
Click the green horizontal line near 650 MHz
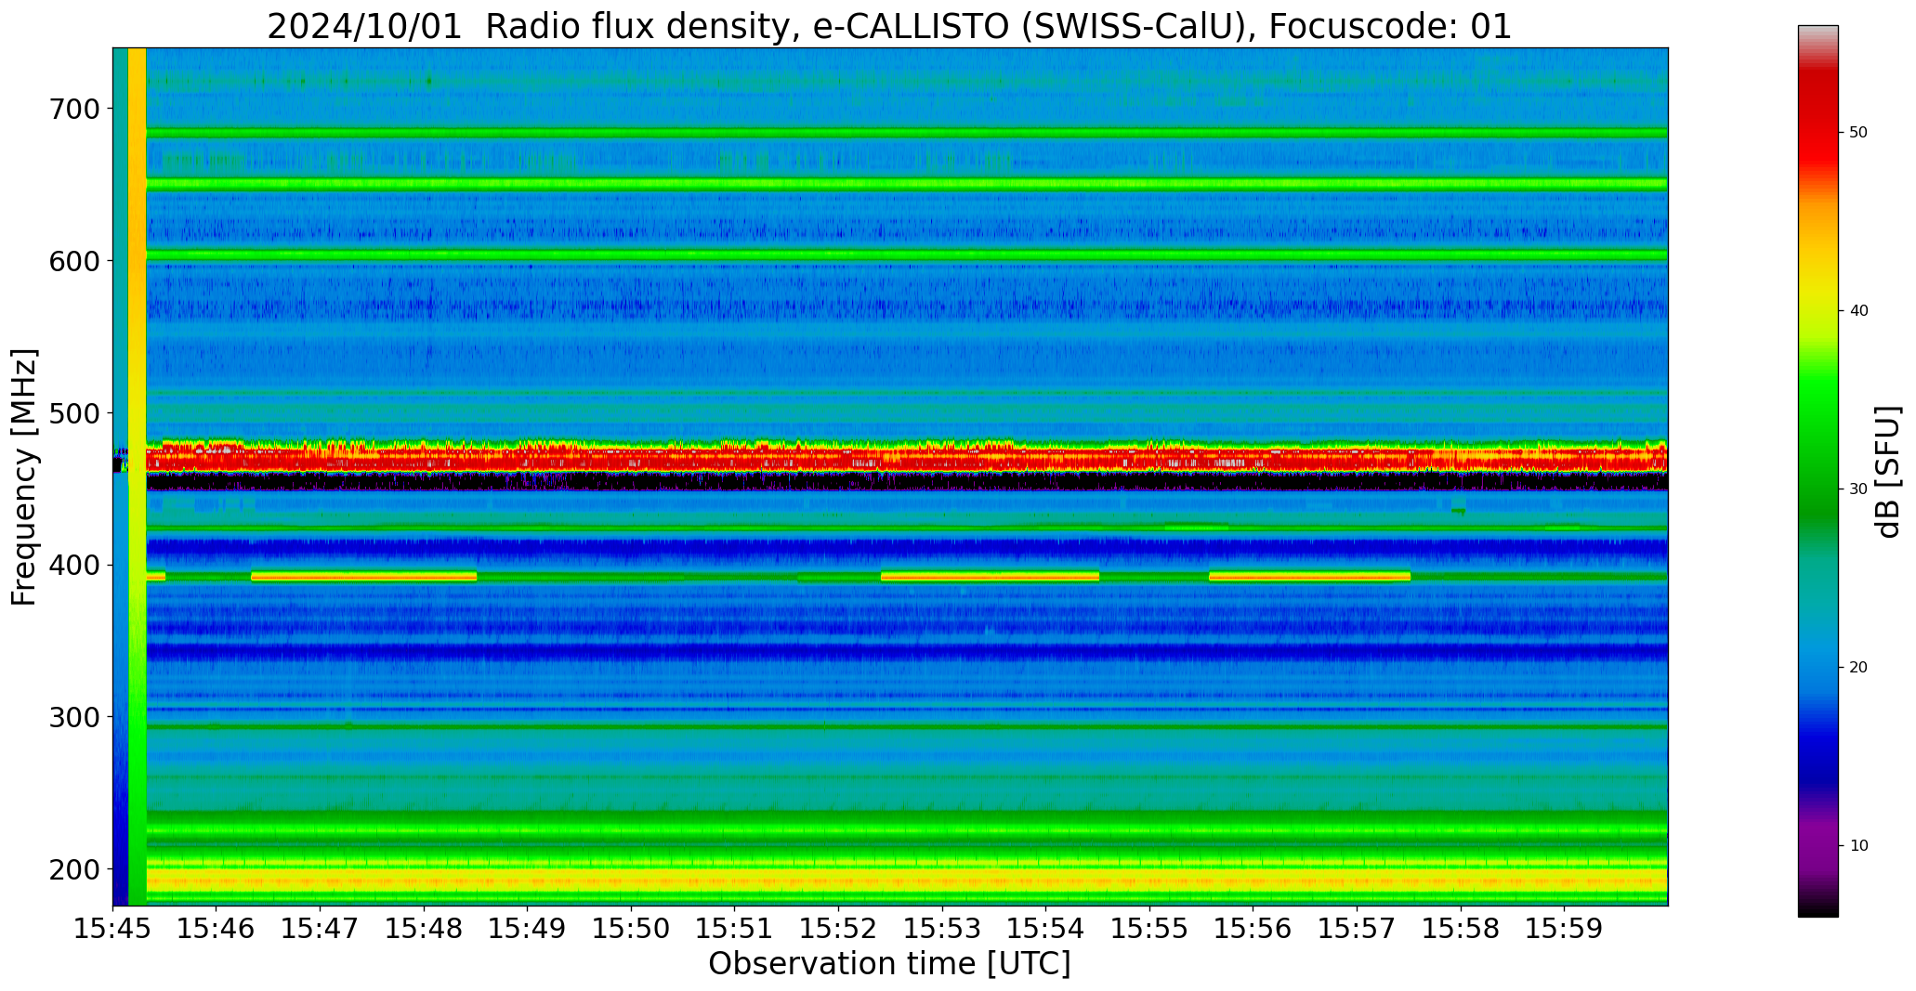coord(906,185)
